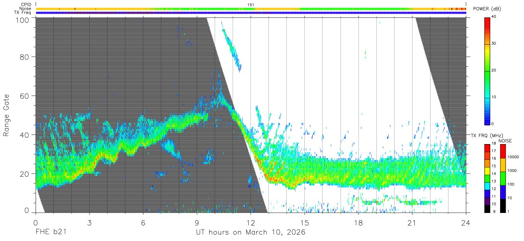
Task: Click the 30 tick on POWER scale
Action: 494,44
